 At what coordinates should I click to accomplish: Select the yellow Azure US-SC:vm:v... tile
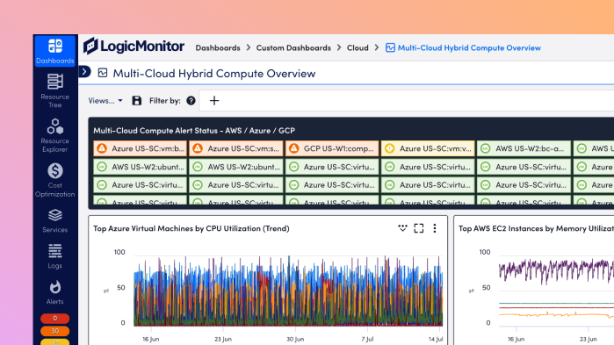tap(428, 148)
